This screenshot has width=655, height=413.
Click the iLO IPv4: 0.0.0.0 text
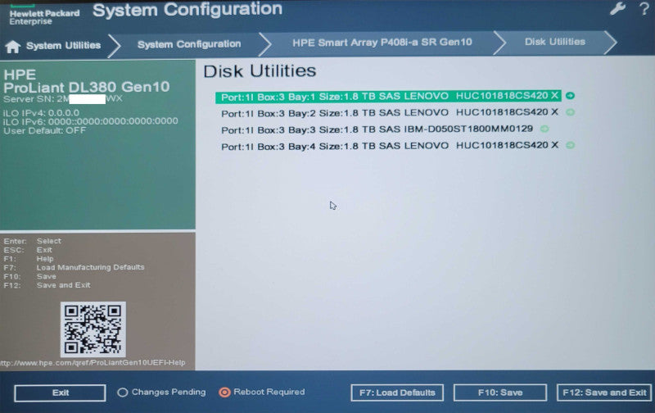point(41,113)
